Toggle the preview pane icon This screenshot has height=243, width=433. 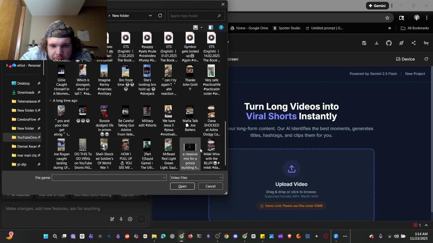tap(211, 27)
